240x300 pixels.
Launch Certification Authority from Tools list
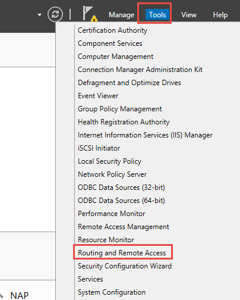coord(112,30)
